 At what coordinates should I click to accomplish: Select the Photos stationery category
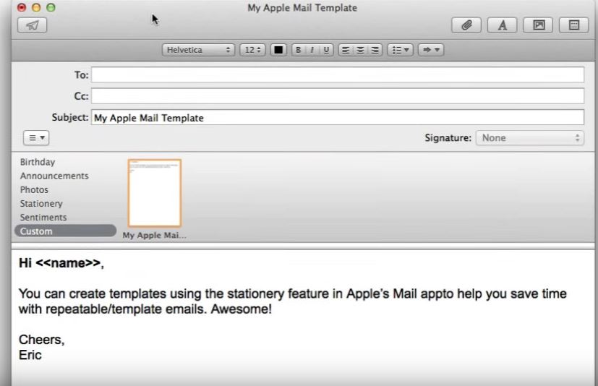[x=34, y=189]
